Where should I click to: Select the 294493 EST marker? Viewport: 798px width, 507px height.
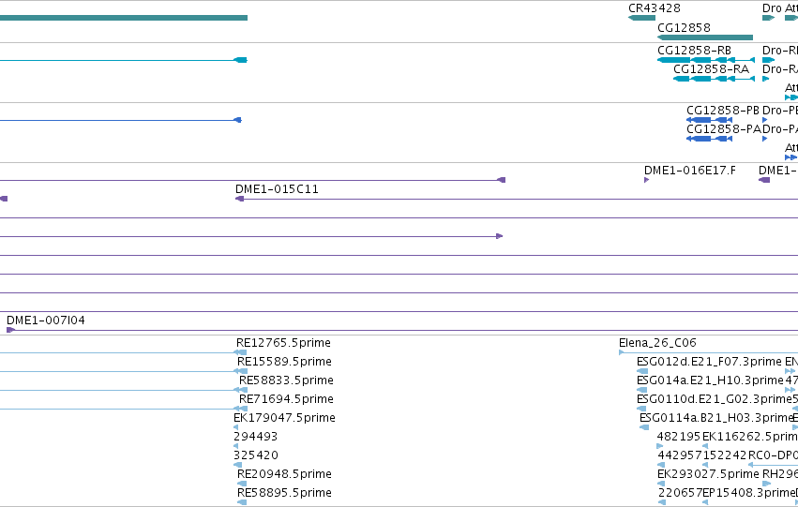click(x=235, y=446)
